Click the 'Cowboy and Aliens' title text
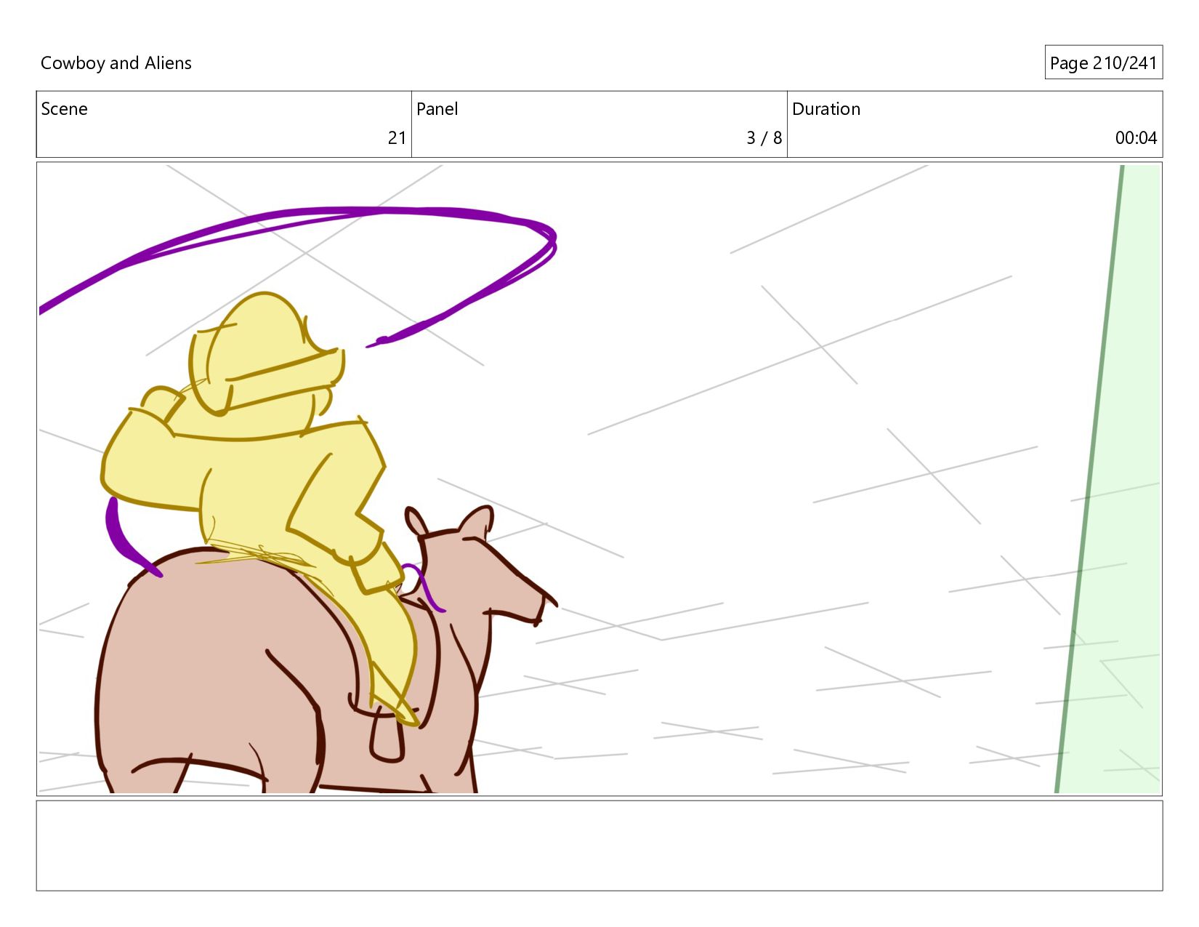 (116, 63)
